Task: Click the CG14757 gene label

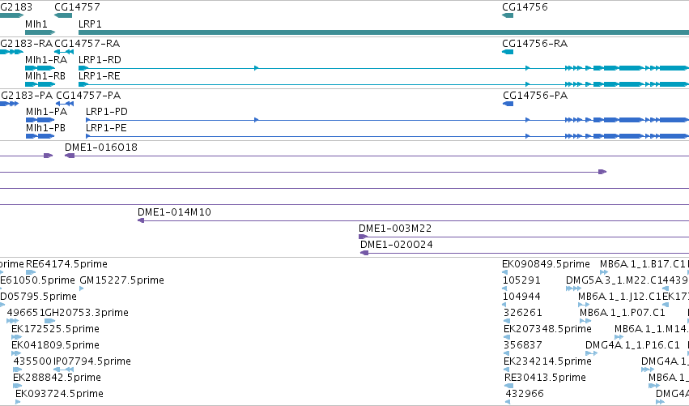Action: [77, 7]
